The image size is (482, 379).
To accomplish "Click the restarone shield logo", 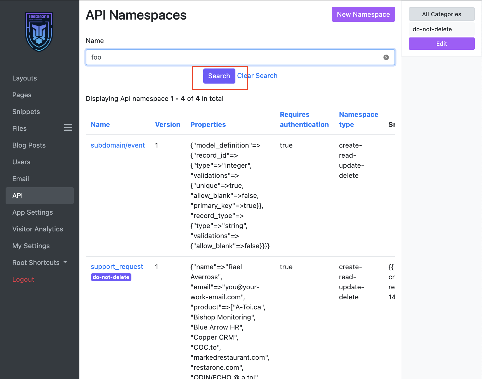I will pyautogui.click(x=39, y=32).
